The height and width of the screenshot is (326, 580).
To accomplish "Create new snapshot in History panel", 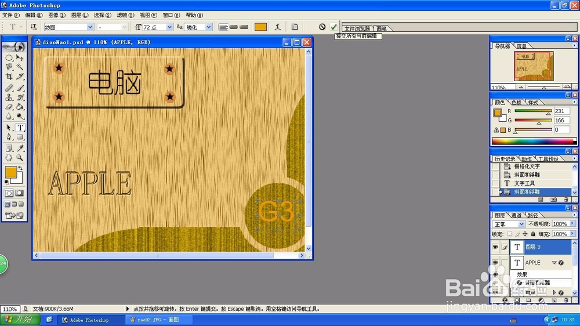I will [x=553, y=200].
